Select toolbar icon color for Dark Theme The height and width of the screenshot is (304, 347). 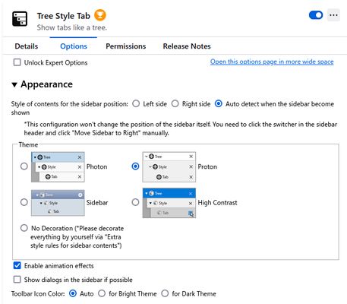(165, 293)
